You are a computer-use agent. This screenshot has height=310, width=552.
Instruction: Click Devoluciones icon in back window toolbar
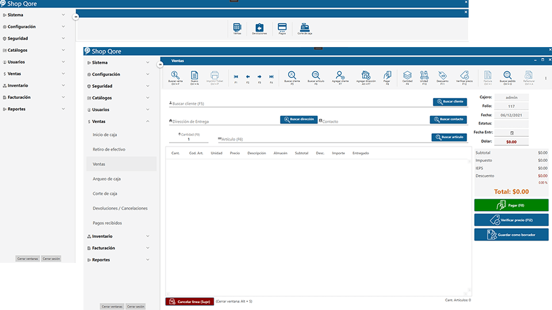(x=259, y=29)
